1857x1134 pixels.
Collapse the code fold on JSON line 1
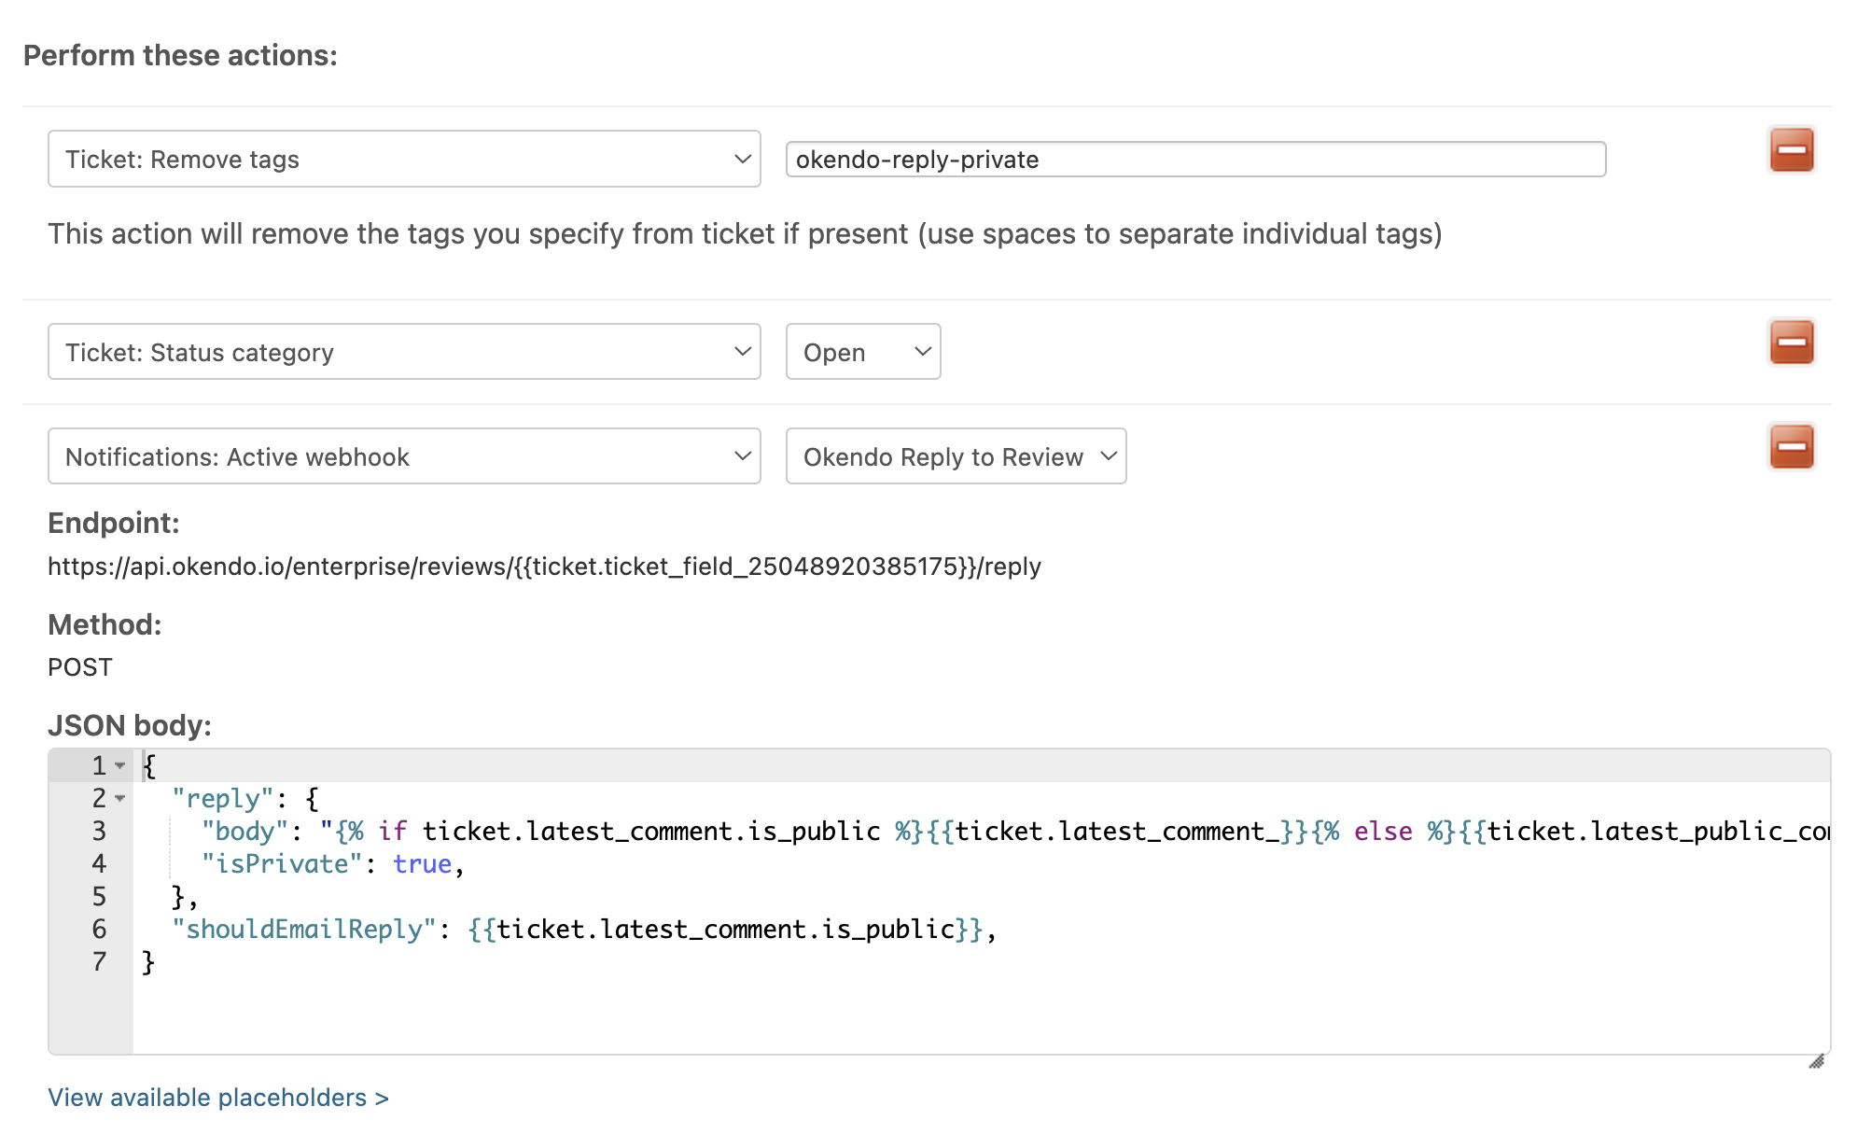119,766
